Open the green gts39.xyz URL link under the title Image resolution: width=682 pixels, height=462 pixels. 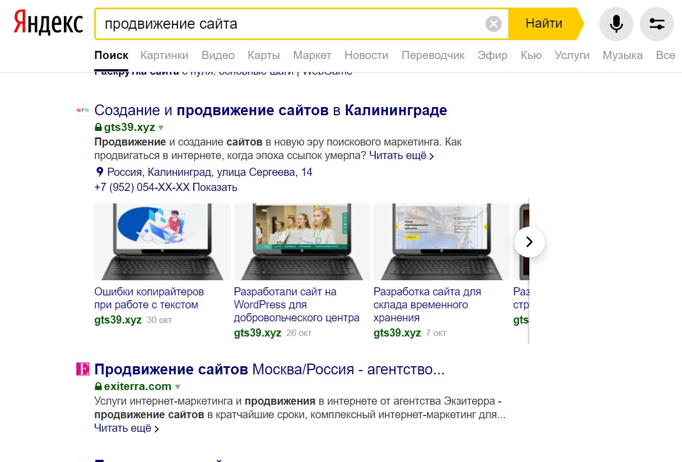[x=129, y=128]
